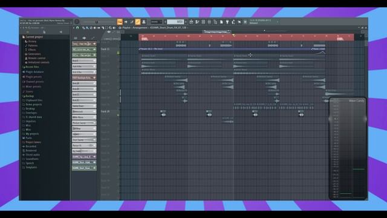Select the Draw pencil tool in playlist toolbar
Image resolution: width=387 pixels, height=218 pixels.
click(x=83, y=28)
